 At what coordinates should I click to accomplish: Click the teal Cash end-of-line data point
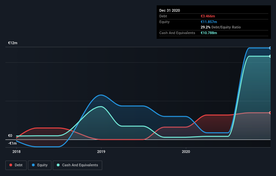point(270,56)
